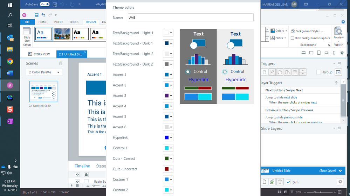Check the Group checkbox in Triggers
350x196 pixels.
(x=318, y=72)
